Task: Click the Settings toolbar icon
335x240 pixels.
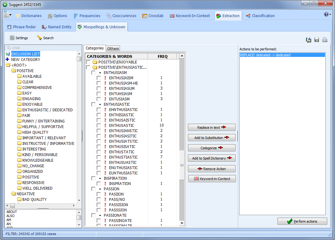Action: pyautogui.click(x=12, y=38)
